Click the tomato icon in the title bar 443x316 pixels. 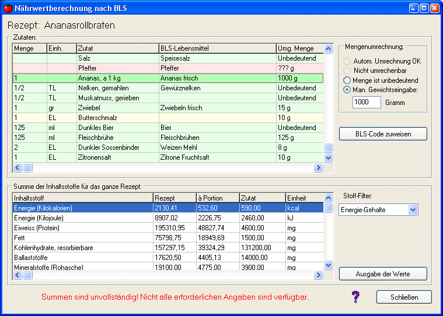tap(8, 8)
